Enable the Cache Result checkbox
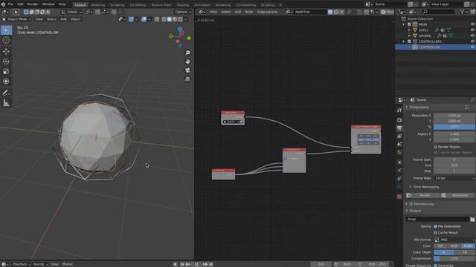The width and height of the screenshot is (476, 267). click(435, 233)
